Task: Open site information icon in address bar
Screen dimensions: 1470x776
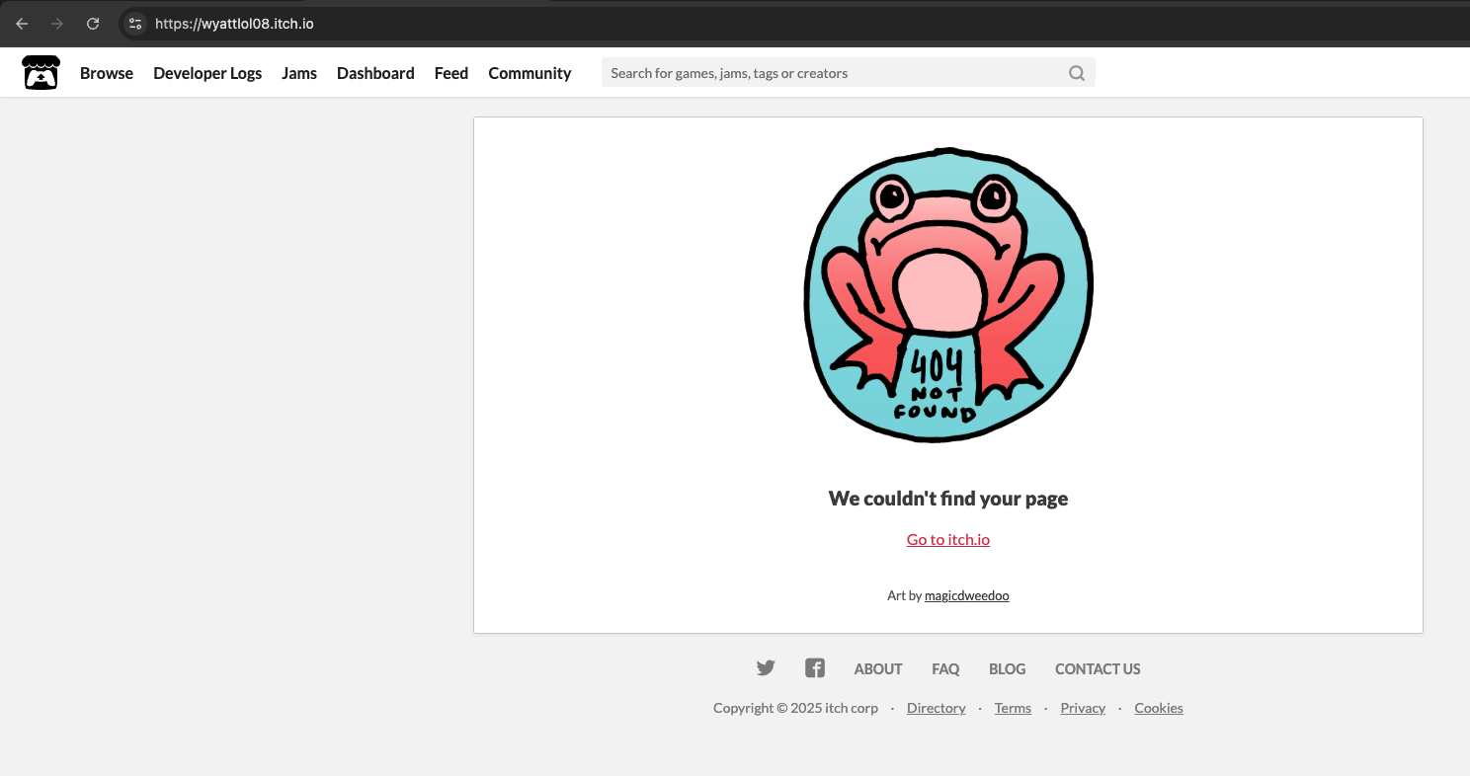Action: (x=136, y=24)
